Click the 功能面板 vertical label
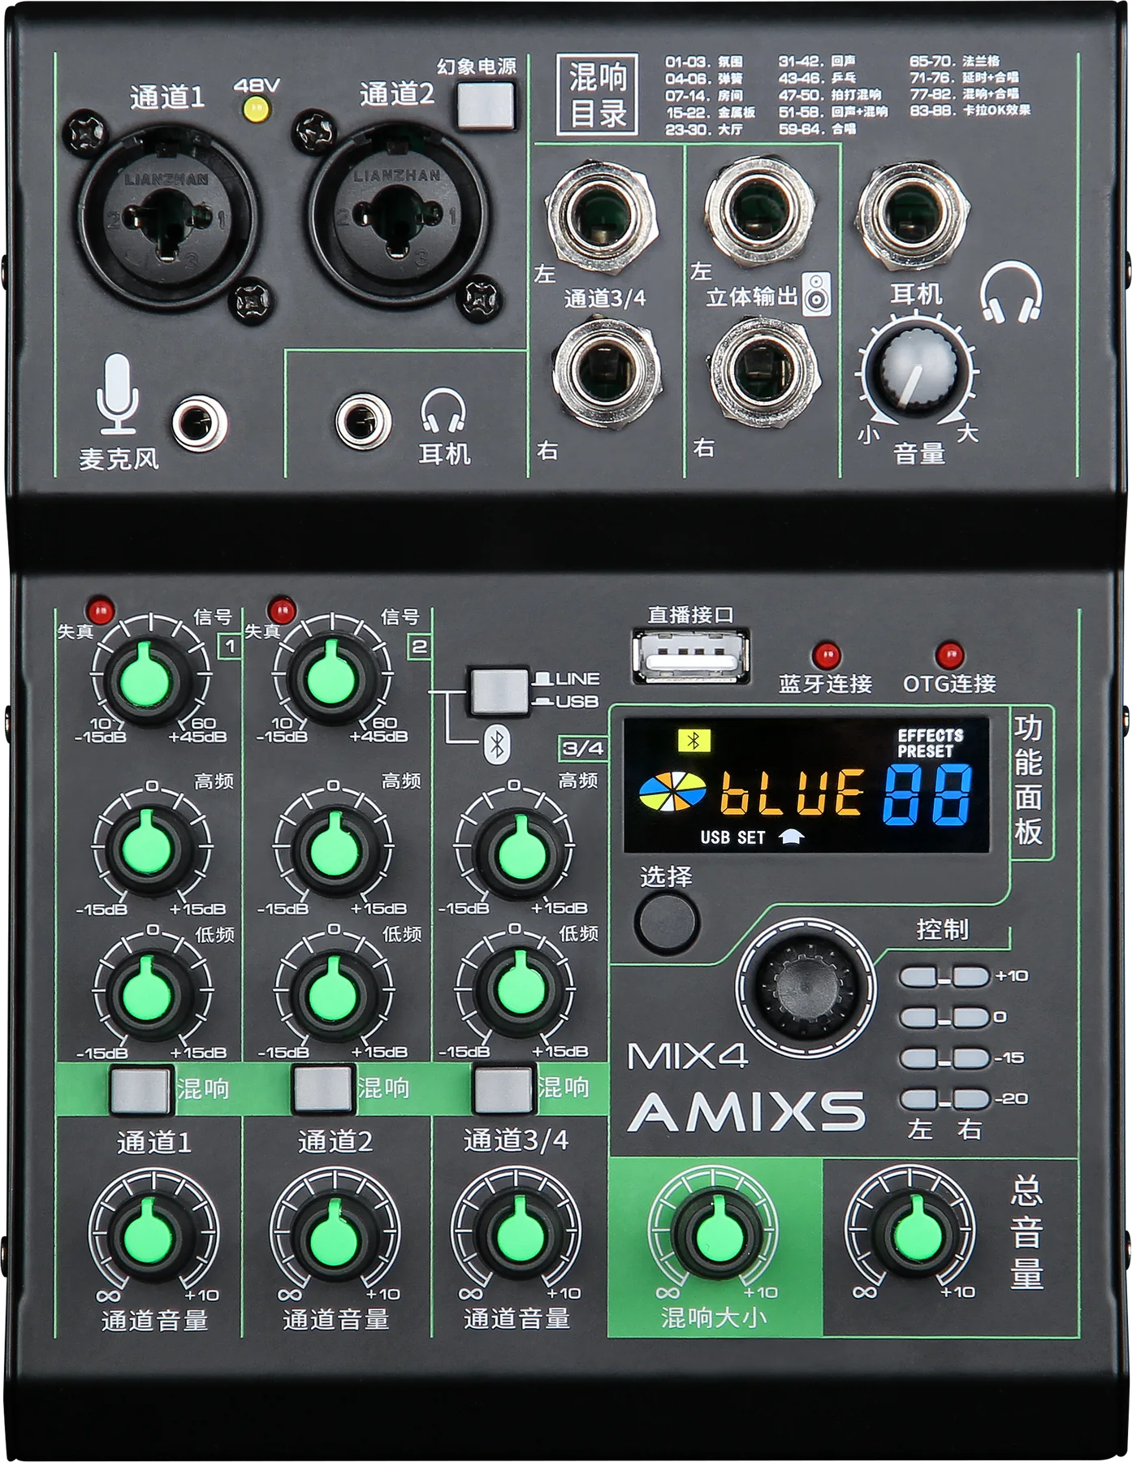 point(1027,779)
